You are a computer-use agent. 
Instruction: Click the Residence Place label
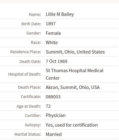[x=25, y=52]
